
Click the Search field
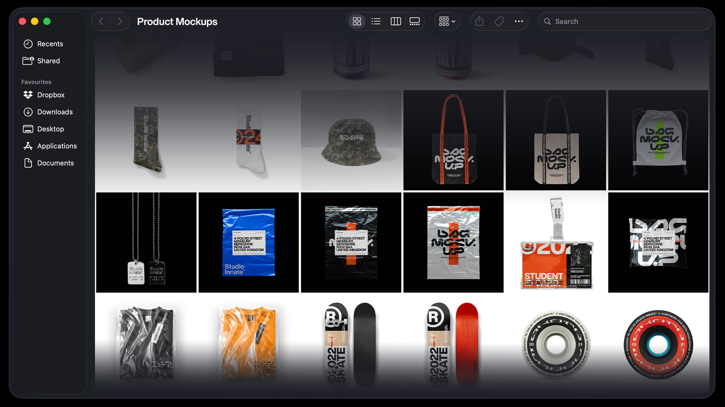click(623, 21)
